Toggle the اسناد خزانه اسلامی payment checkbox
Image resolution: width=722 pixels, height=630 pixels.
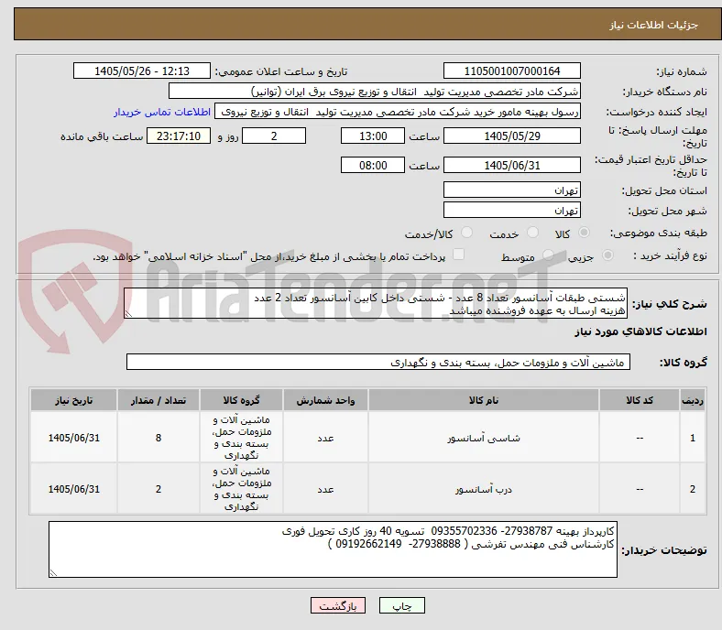coord(458,255)
